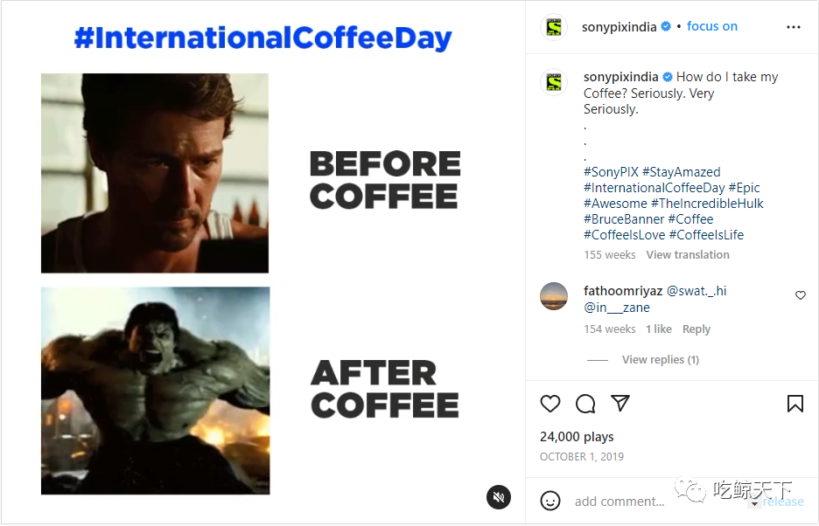Open comments via the speech bubble icon
This screenshot has height=526, width=819.
pos(585,404)
